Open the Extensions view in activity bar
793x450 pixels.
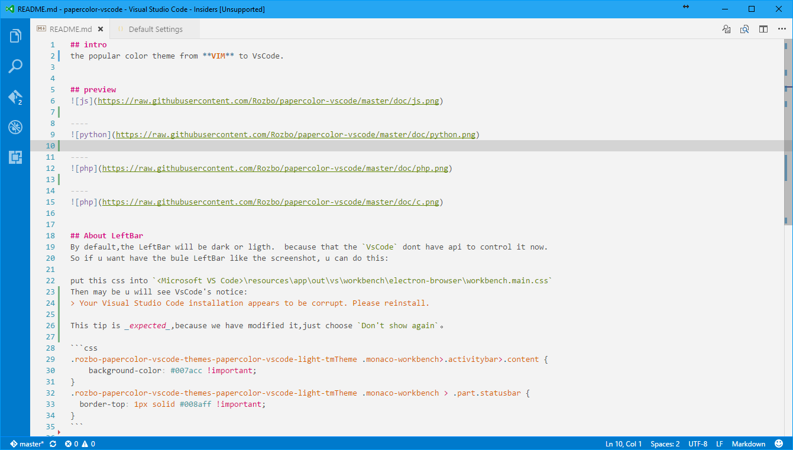[15, 157]
